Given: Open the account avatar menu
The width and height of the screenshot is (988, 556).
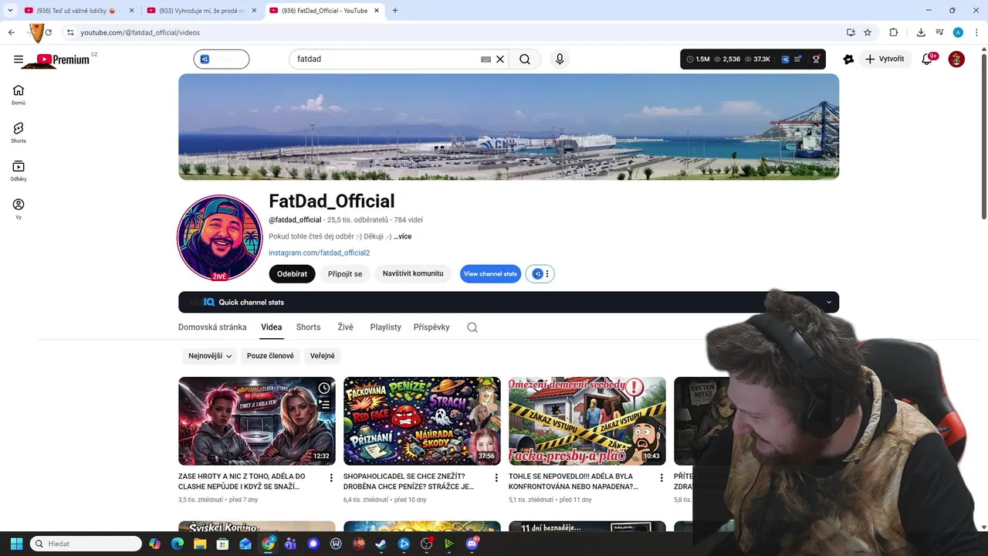Looking at the screenshot, I should point(956,59).
